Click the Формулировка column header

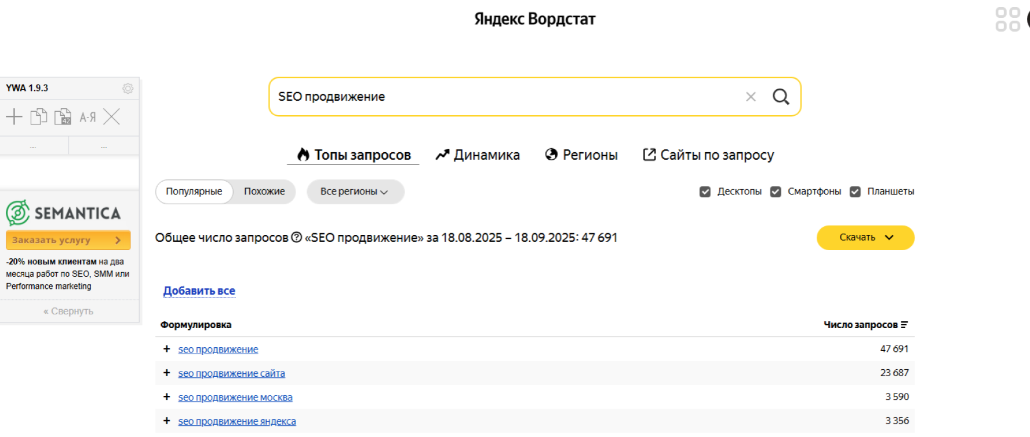tap(196, 325)
